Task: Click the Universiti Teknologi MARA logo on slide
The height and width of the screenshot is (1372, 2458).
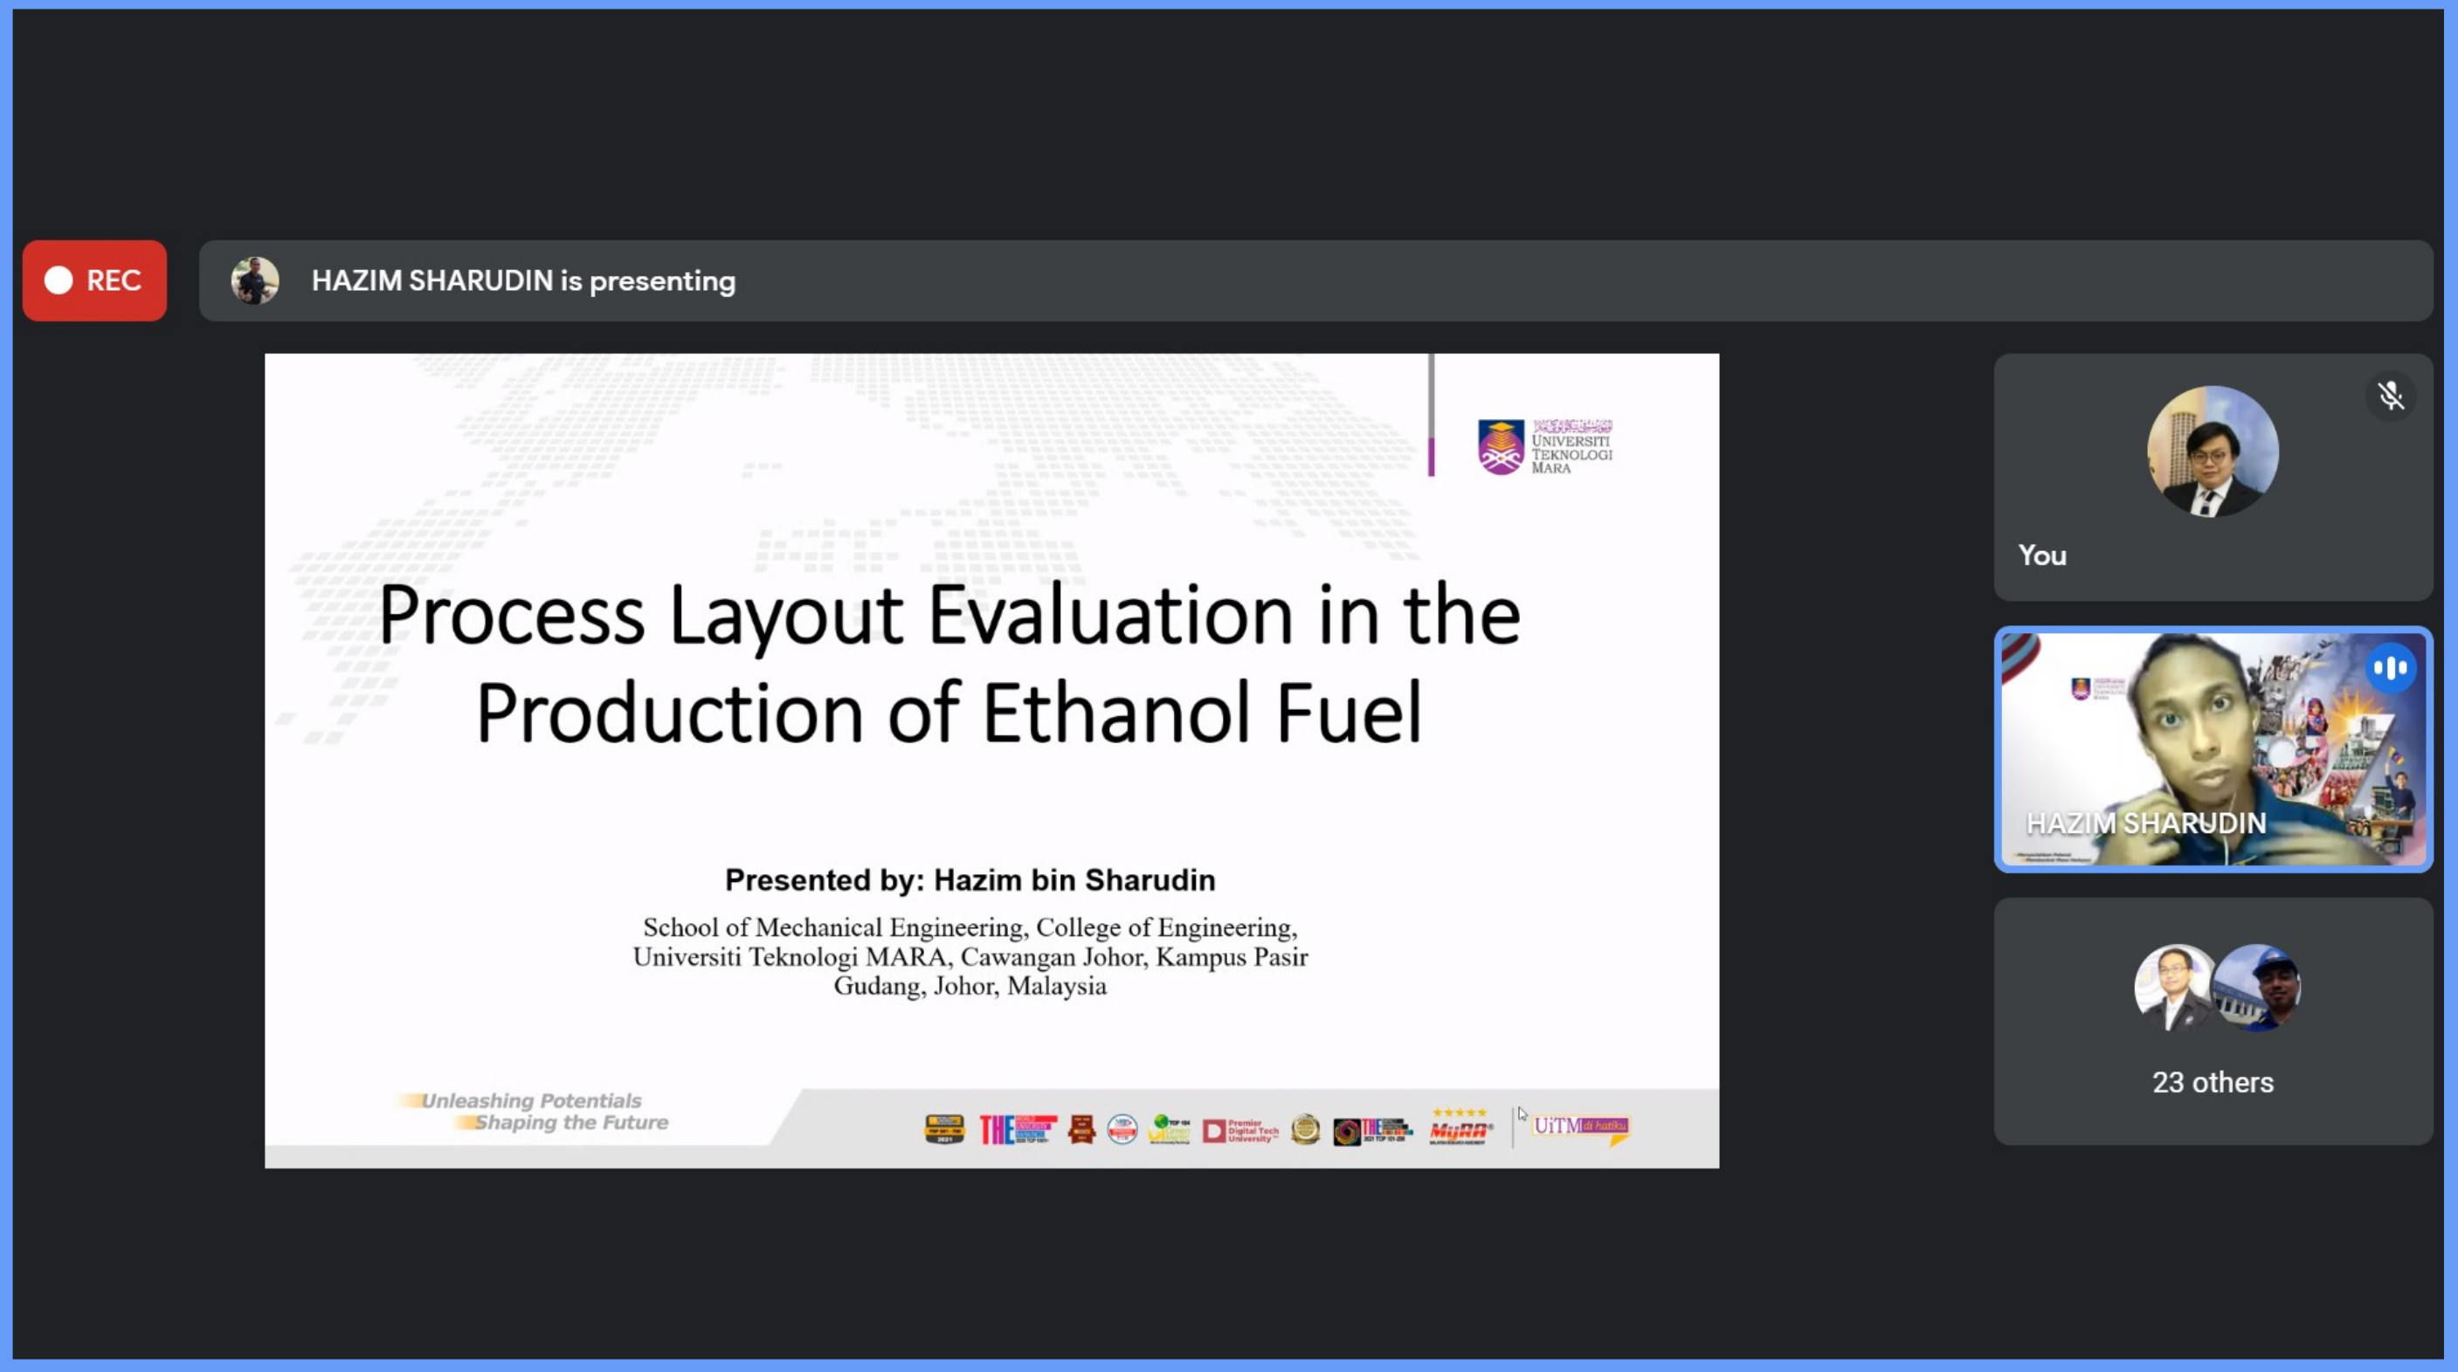Action: coord(1545,445)
